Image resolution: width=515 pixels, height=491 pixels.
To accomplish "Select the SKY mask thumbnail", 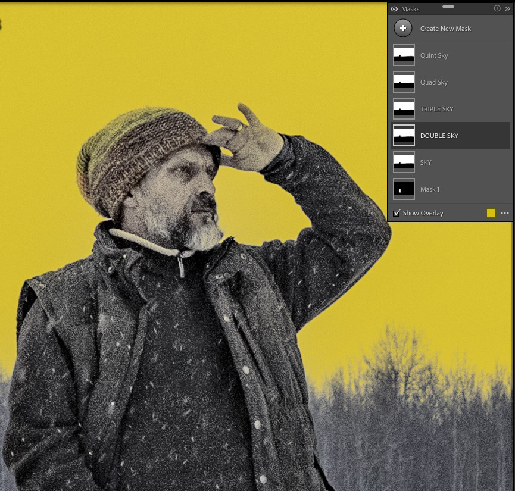I will pyautogui.click(x=404, y=162).
